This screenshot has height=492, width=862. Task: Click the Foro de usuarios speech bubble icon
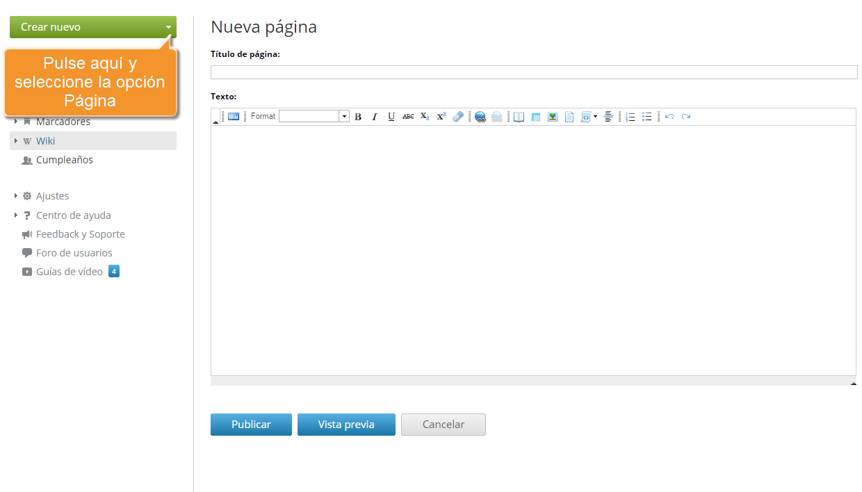27,253
